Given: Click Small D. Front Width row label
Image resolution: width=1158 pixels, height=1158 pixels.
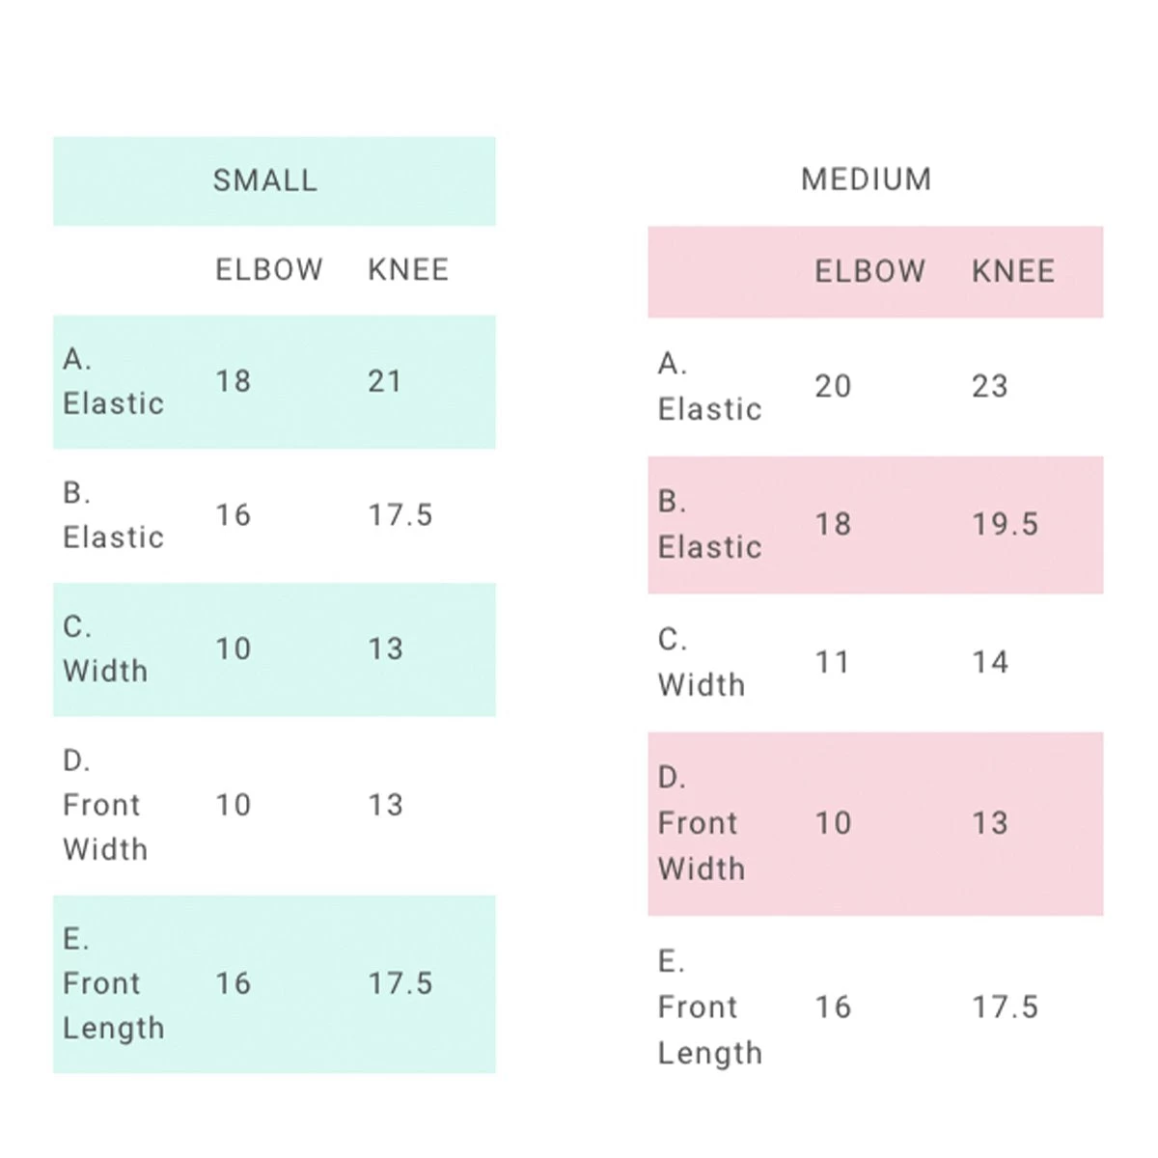Looking at the screenshot, I should [x=105, y=805].
